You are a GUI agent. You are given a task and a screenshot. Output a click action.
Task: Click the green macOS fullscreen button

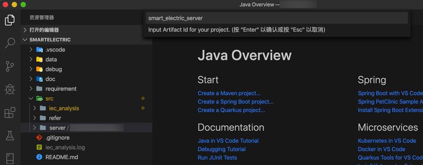[23, 4]
